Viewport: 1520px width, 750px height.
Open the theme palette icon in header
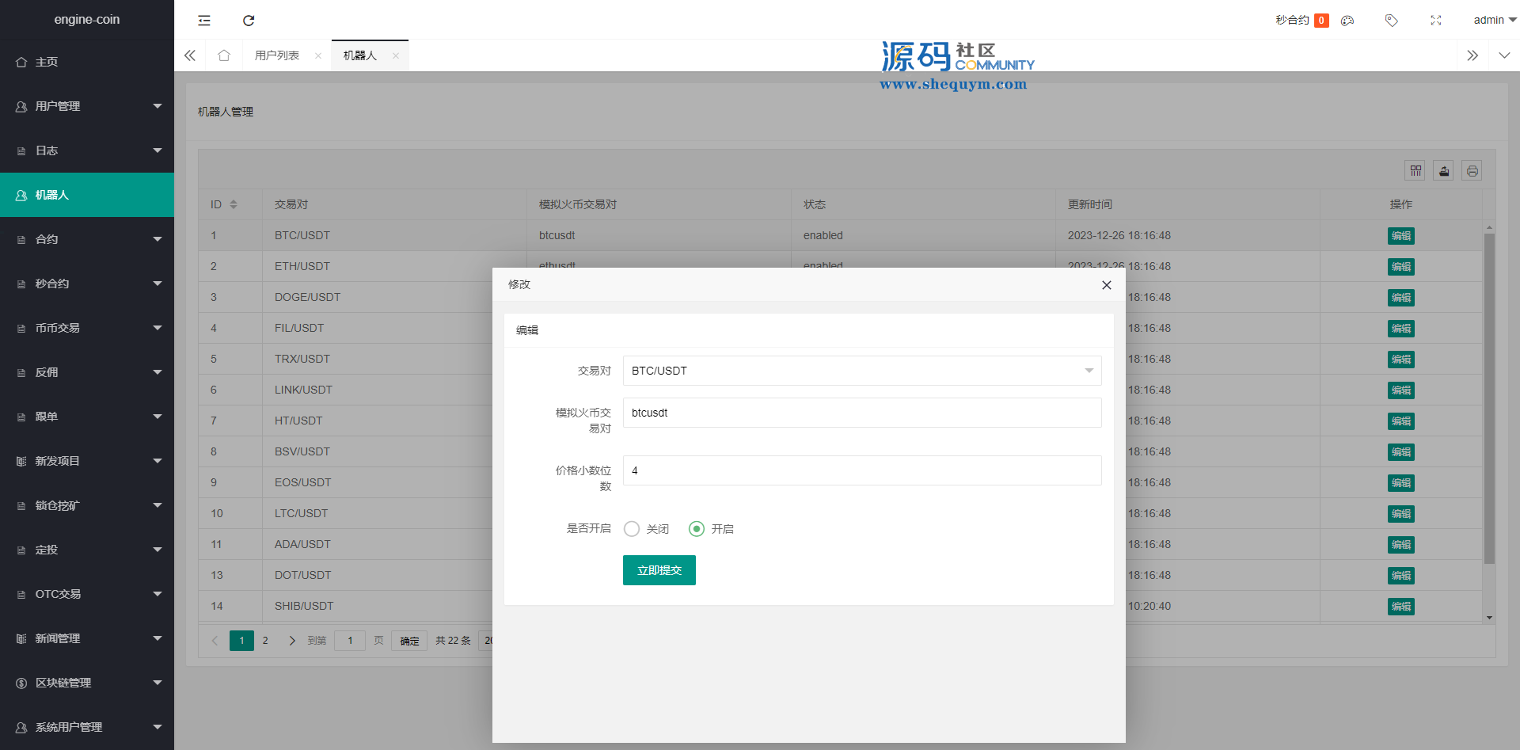(x=1347, y=21)
